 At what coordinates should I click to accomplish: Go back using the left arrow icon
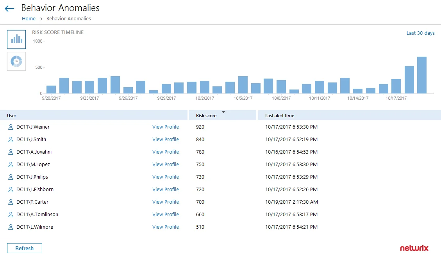tap(9, 9)
